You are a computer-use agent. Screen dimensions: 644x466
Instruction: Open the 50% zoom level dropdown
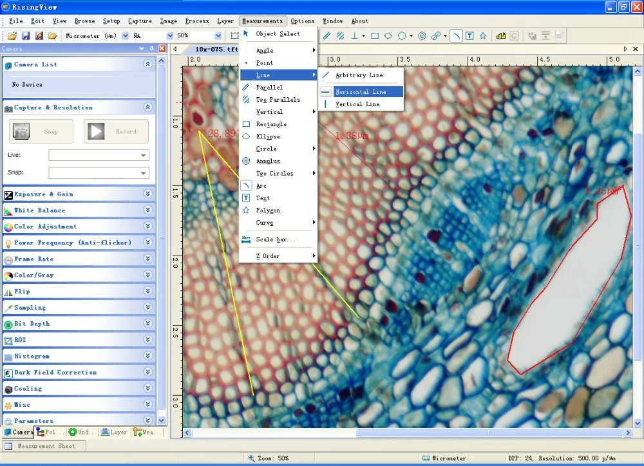coord(220,36)
